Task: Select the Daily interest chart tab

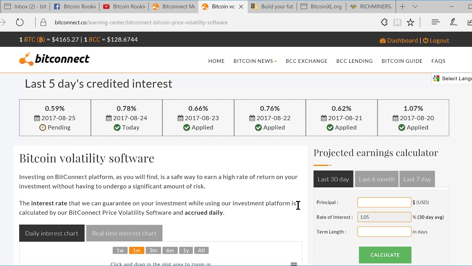Action: coord(52,233)
